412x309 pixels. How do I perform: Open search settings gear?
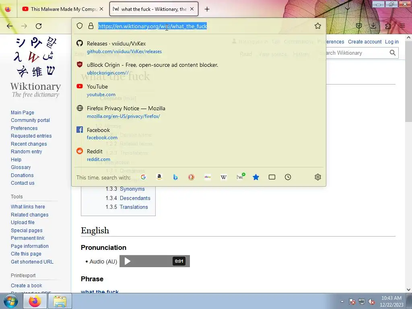318,177
